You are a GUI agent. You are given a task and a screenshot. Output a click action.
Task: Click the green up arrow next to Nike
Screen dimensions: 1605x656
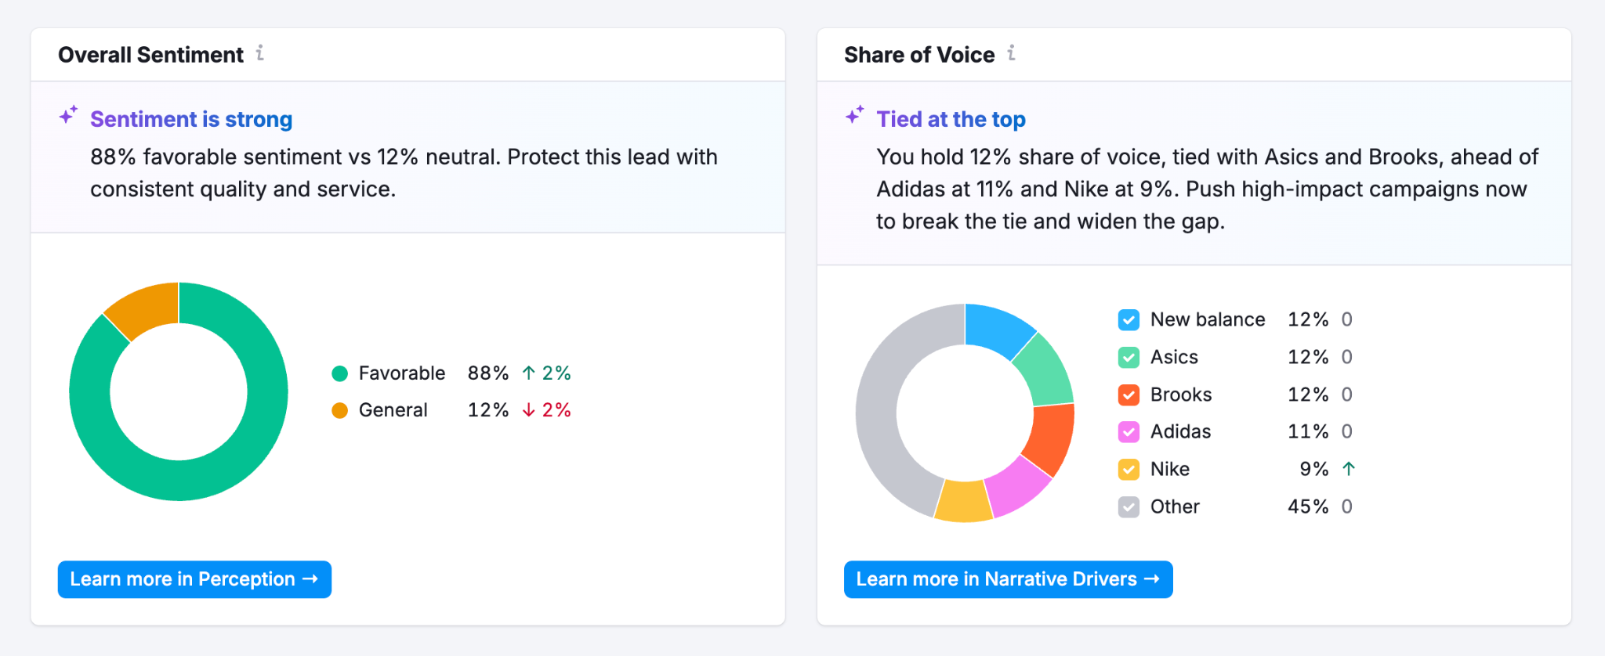tap(1348, 469)
